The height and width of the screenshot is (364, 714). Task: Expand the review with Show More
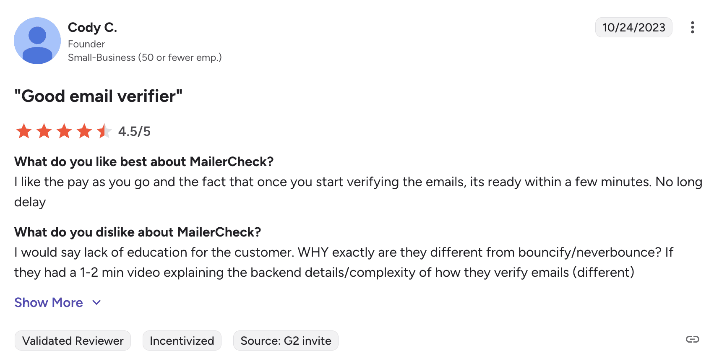point(49,302)
